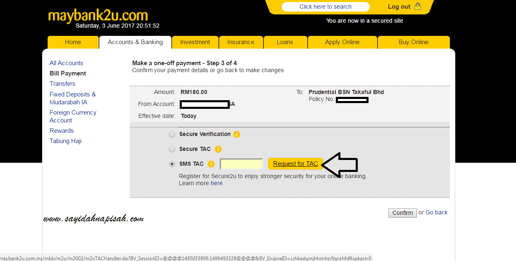The width and height of the screenshot is (516, 261).
Task: Click the 'Today' effective date value
Action: click(188, 116)
